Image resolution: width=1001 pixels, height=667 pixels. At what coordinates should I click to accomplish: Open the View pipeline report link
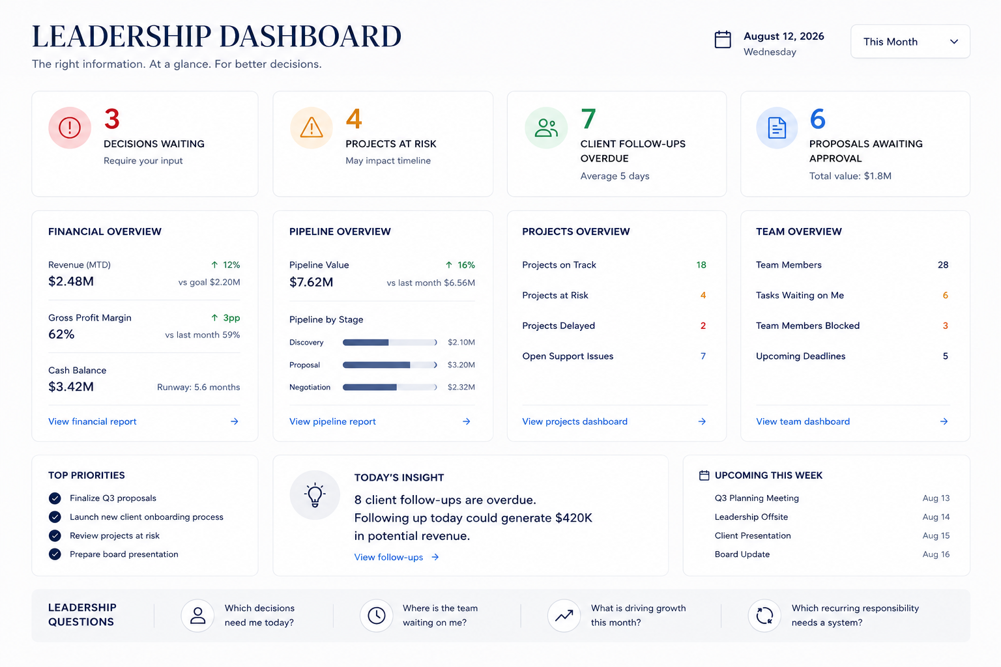[332, 421]
